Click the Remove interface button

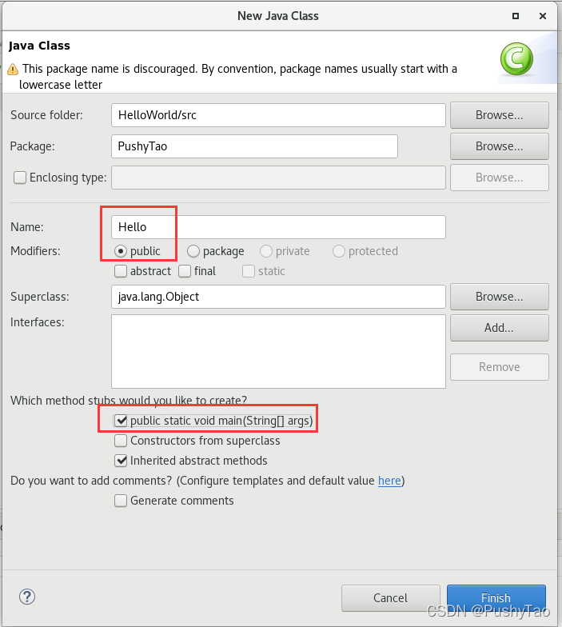pyautogui.click(x=499, y=367)
